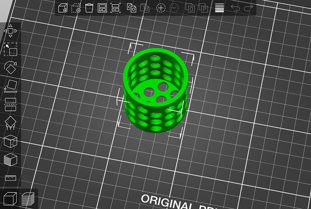
Task: Select the Paint-on supports tool
Action: click(x=10, y=123)
